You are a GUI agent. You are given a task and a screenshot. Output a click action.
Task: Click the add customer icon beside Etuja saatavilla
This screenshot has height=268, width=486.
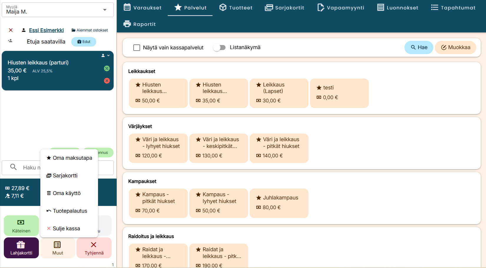click(x=10, y=41)
